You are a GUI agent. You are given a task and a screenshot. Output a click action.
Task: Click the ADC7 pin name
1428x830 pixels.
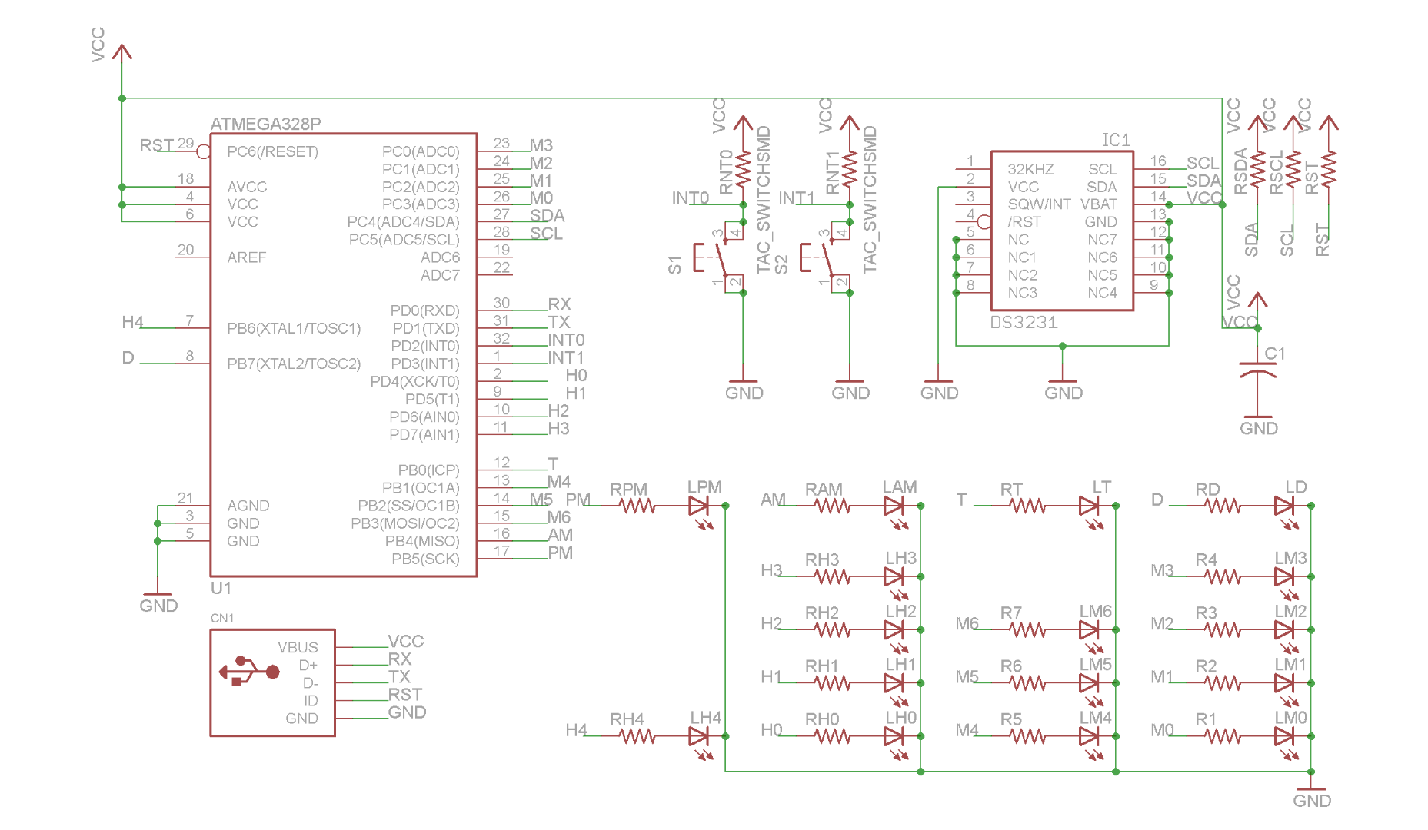point(440,275)
